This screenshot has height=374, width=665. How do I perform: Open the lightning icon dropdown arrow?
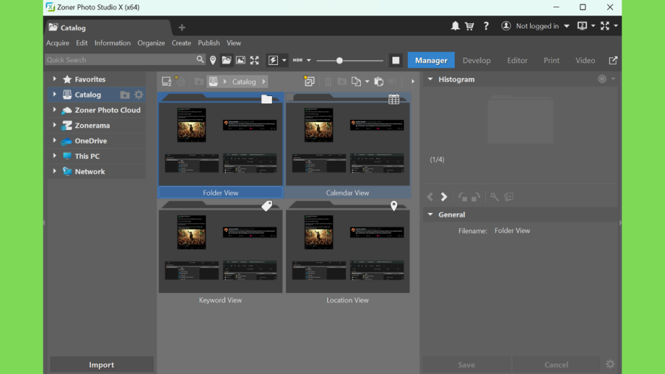tap(284, 60)
